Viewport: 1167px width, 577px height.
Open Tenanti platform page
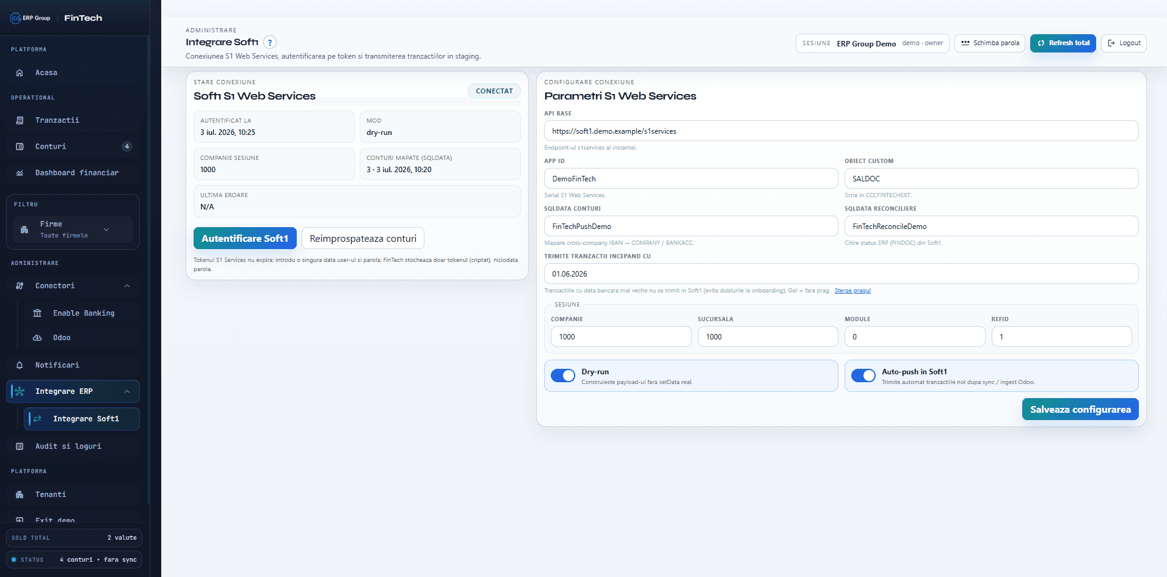click(73, 495)
